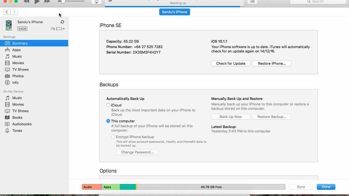Click Restore iPhone... button
Image resolution: width=349 pixels, height=196 pixels.
272,63
